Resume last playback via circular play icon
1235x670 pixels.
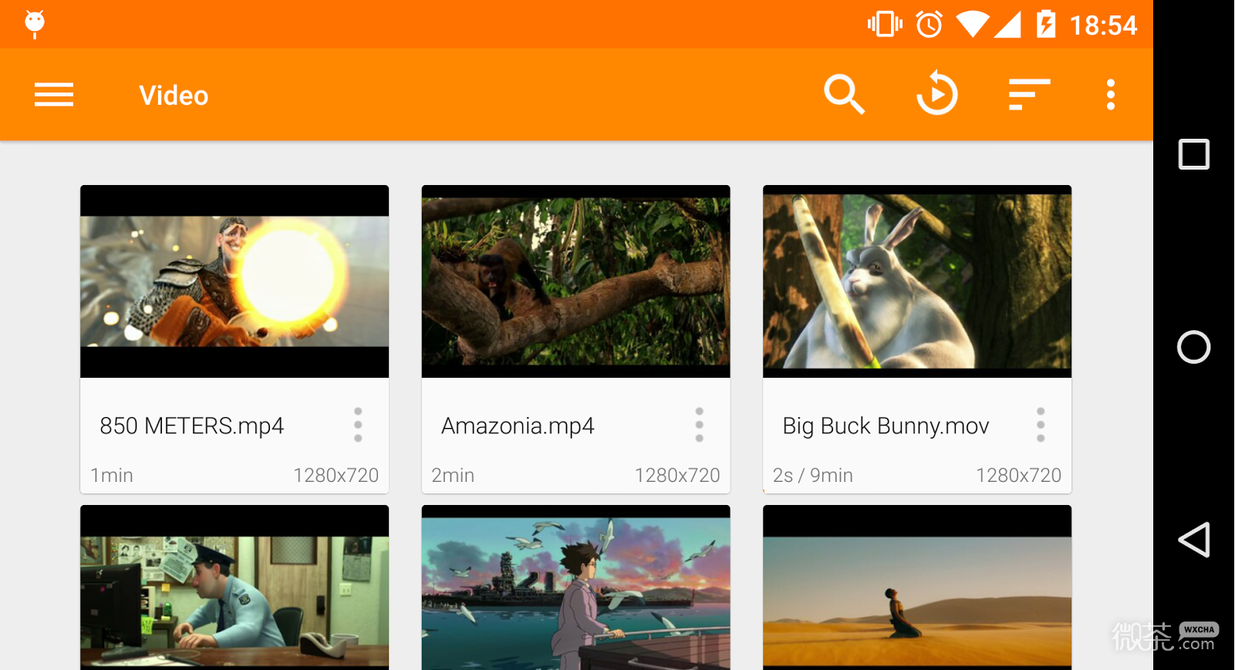click(x=936, y=95)
